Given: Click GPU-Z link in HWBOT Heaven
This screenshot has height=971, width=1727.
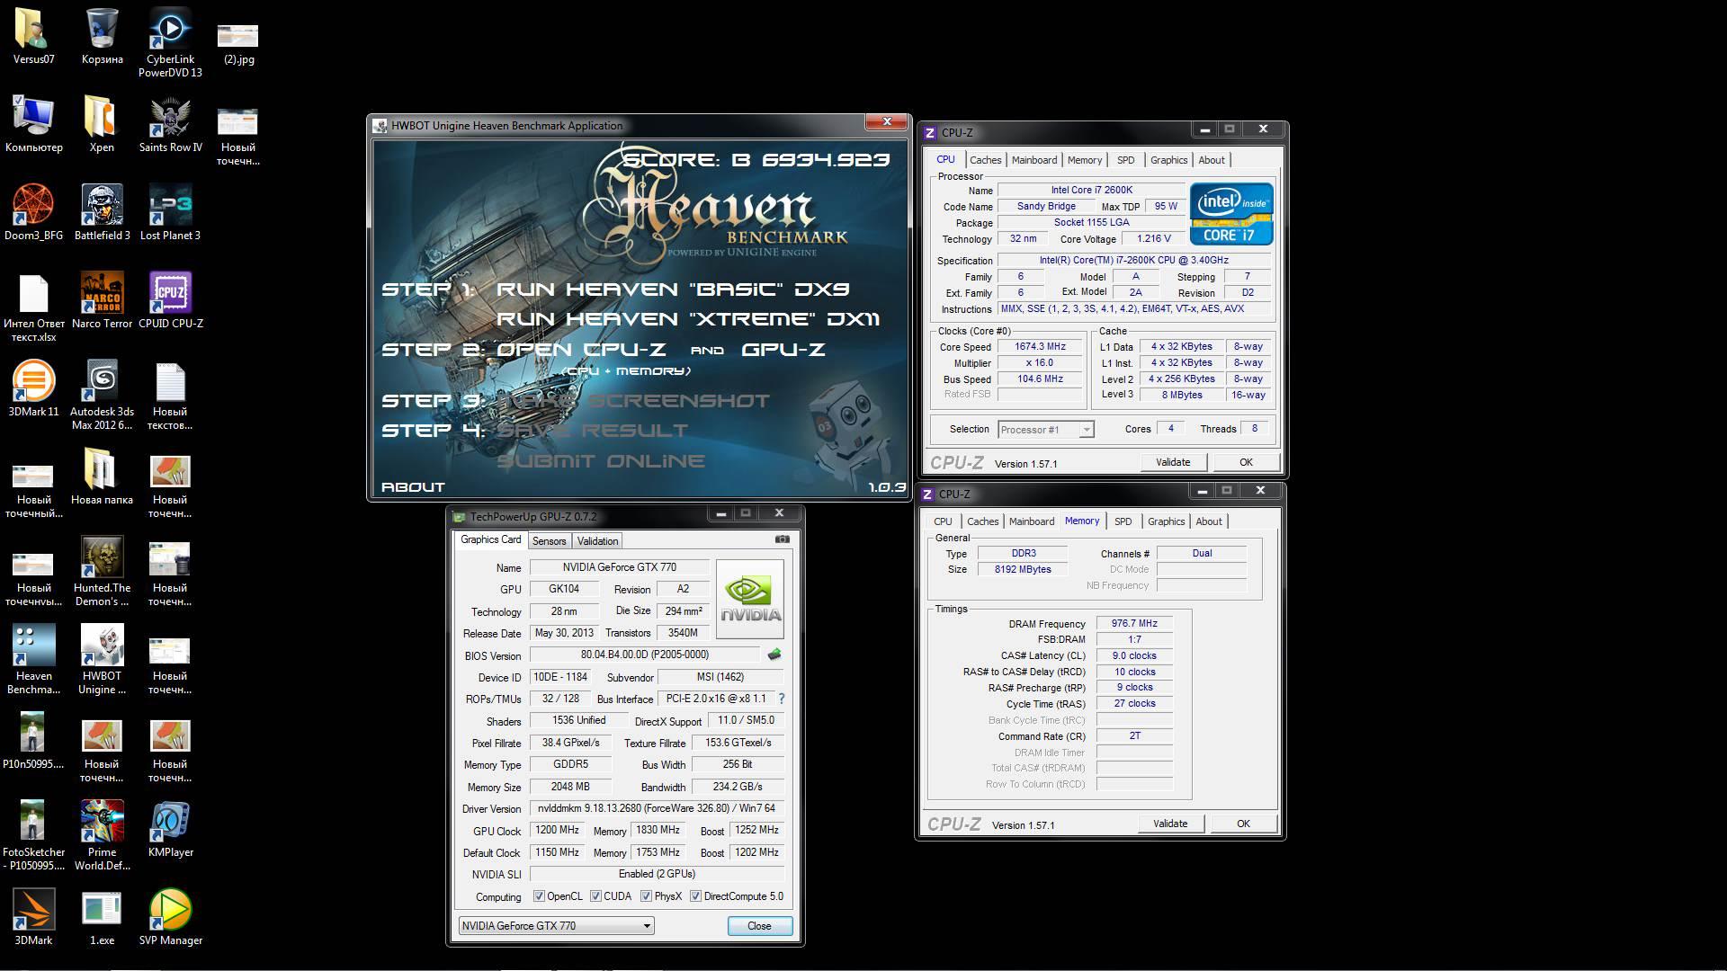Looking at the screenshot, I should click(783, 350).
